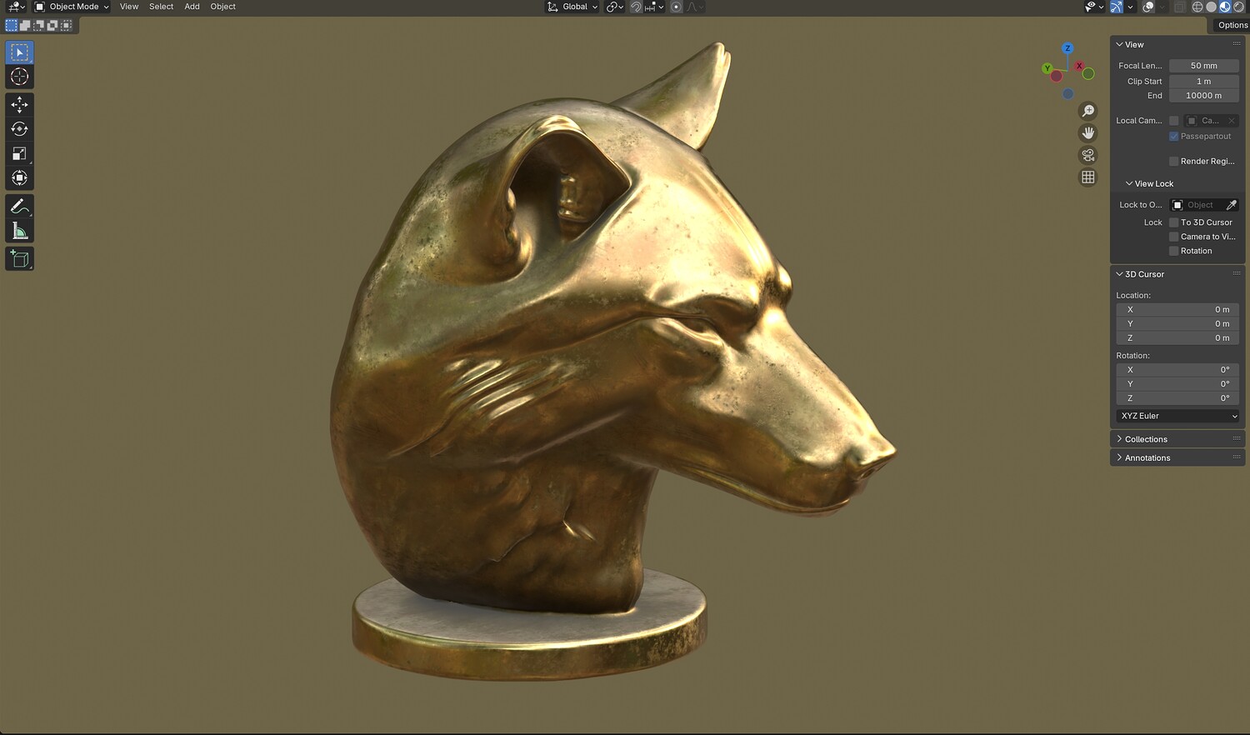Toggle viewport overlays button
Screen dimensions: 1250x735
click(x=1148, y=7)
